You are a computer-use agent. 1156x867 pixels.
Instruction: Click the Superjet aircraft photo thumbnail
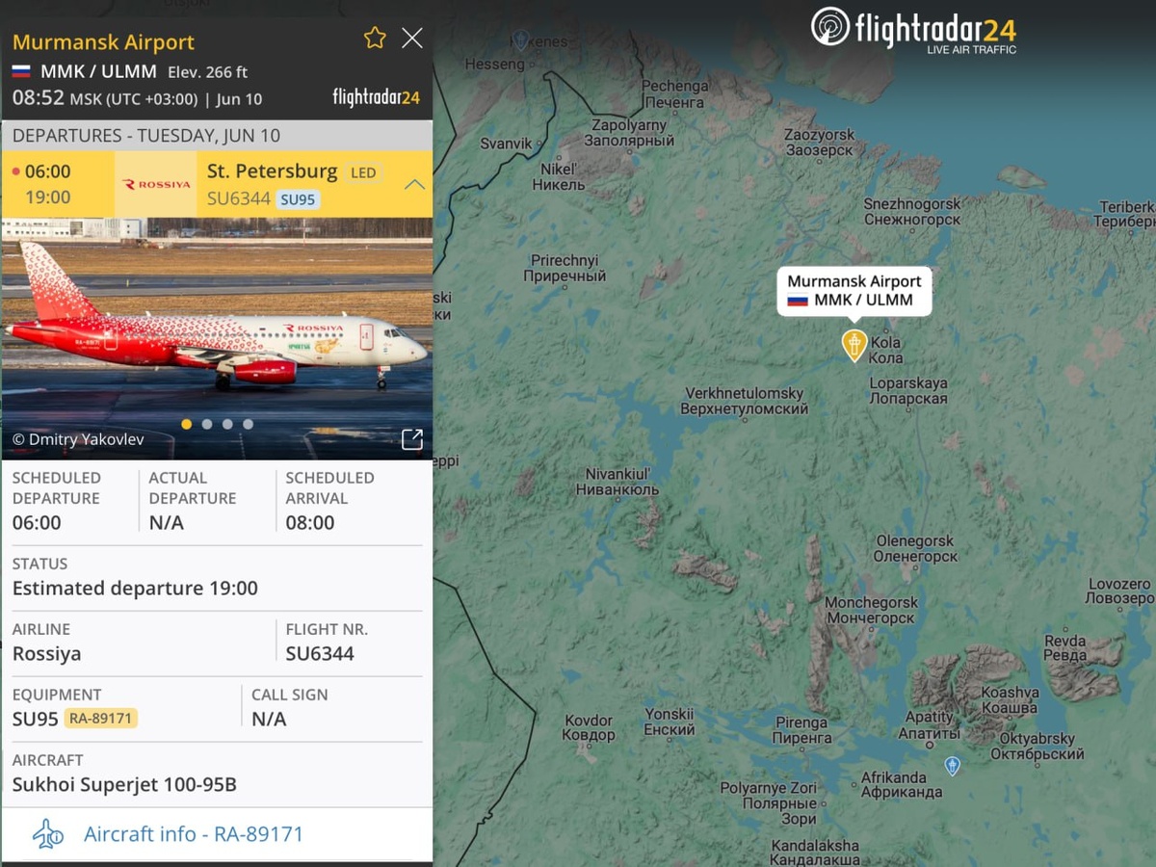(x=217, y=338)
